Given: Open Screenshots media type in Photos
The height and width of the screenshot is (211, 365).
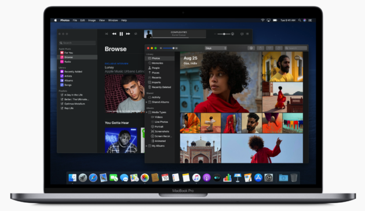Looking at the screenshot, I should coord(160,132).
